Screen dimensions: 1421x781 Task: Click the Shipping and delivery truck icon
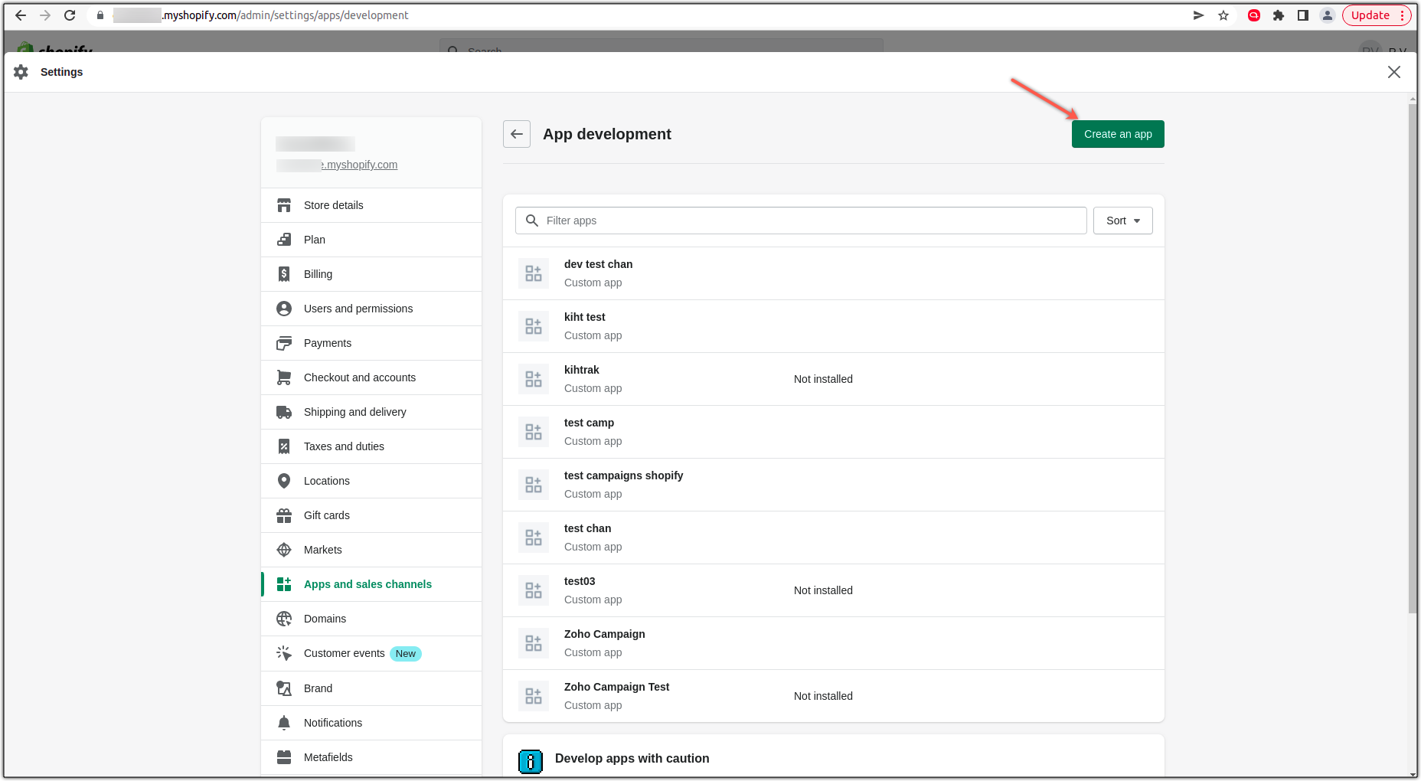[x=284, y=411]
